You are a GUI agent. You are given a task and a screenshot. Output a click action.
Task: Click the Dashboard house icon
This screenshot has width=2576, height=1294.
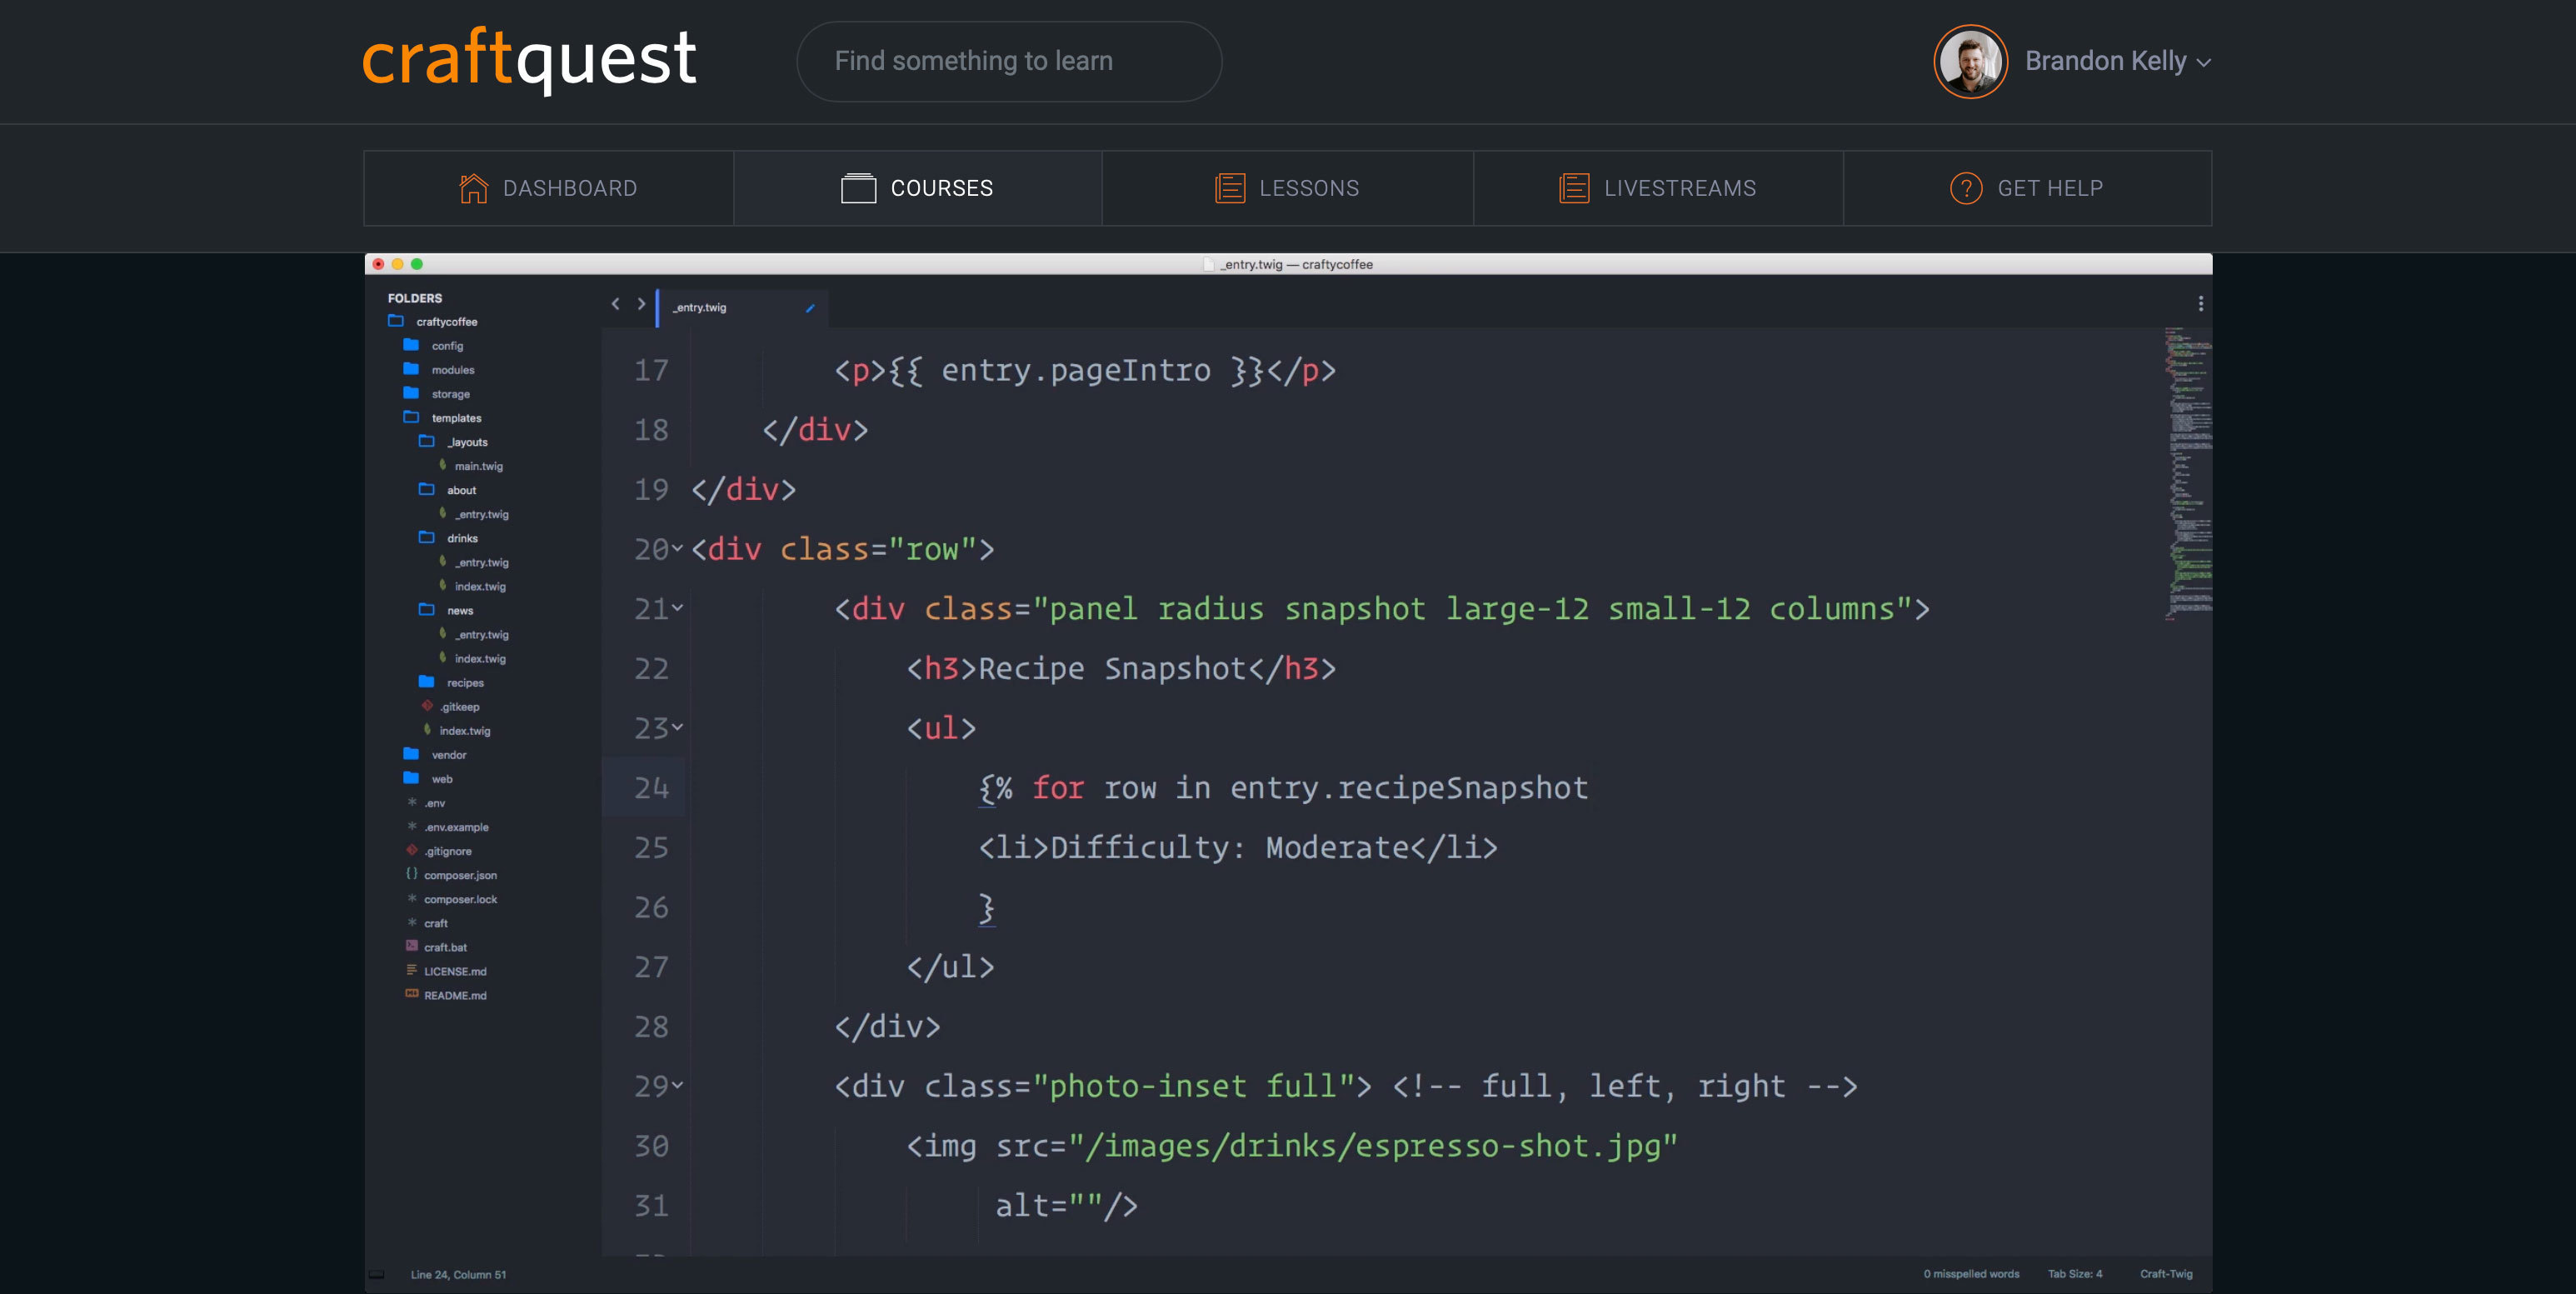coord(473,188)
